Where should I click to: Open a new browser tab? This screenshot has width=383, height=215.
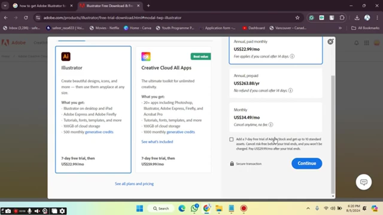tap(148, 6)
